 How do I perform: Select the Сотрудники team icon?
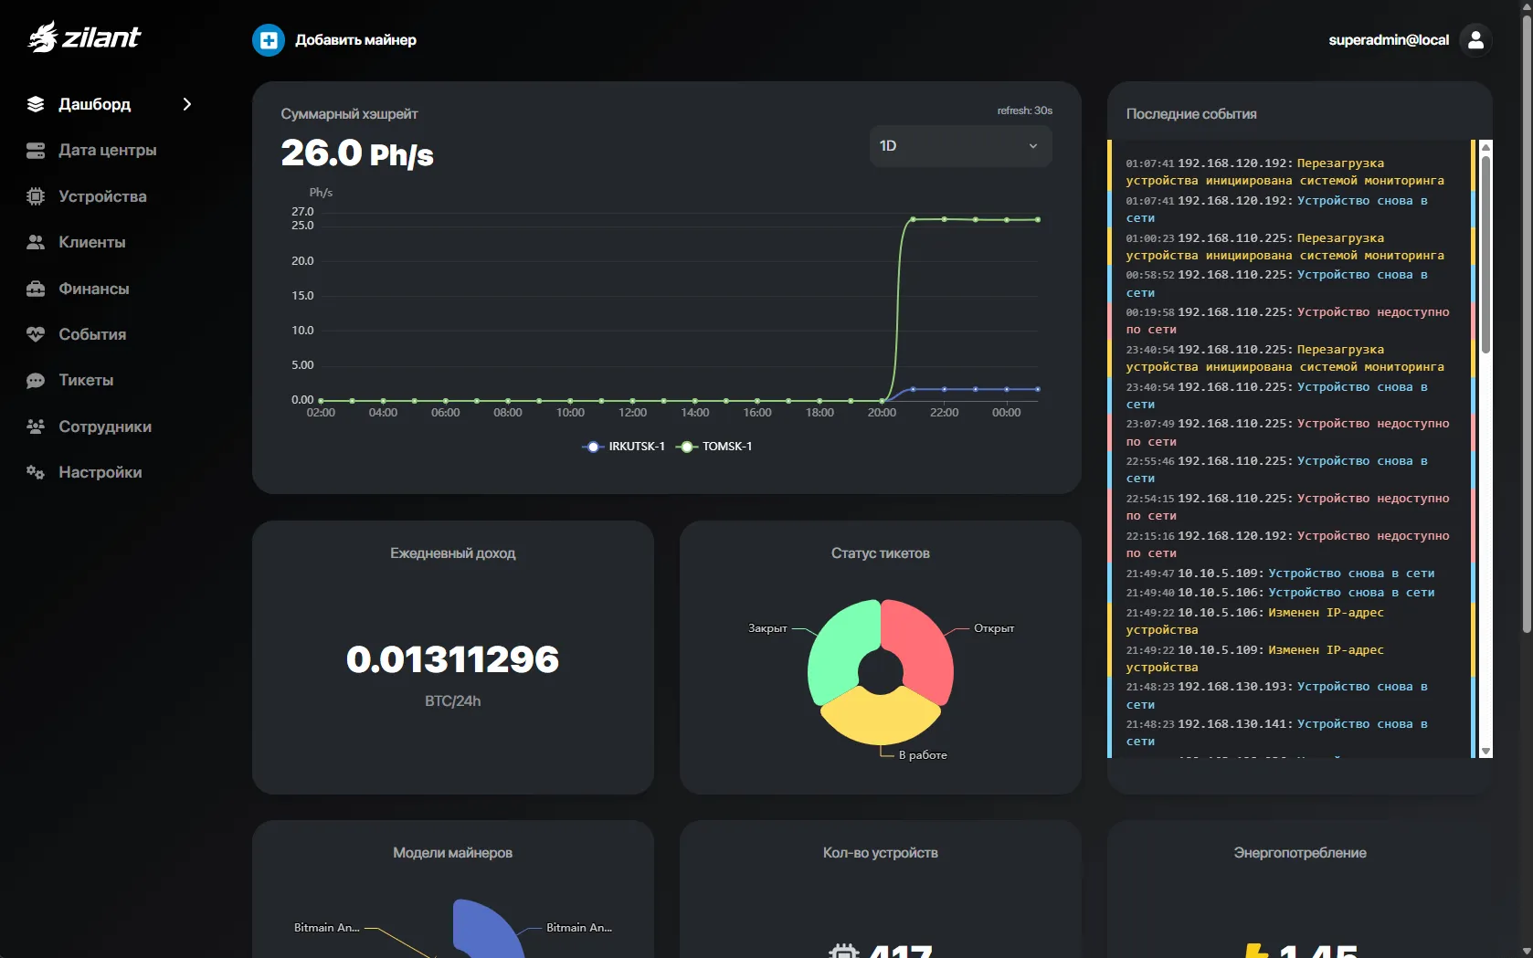tap(35, 426)
